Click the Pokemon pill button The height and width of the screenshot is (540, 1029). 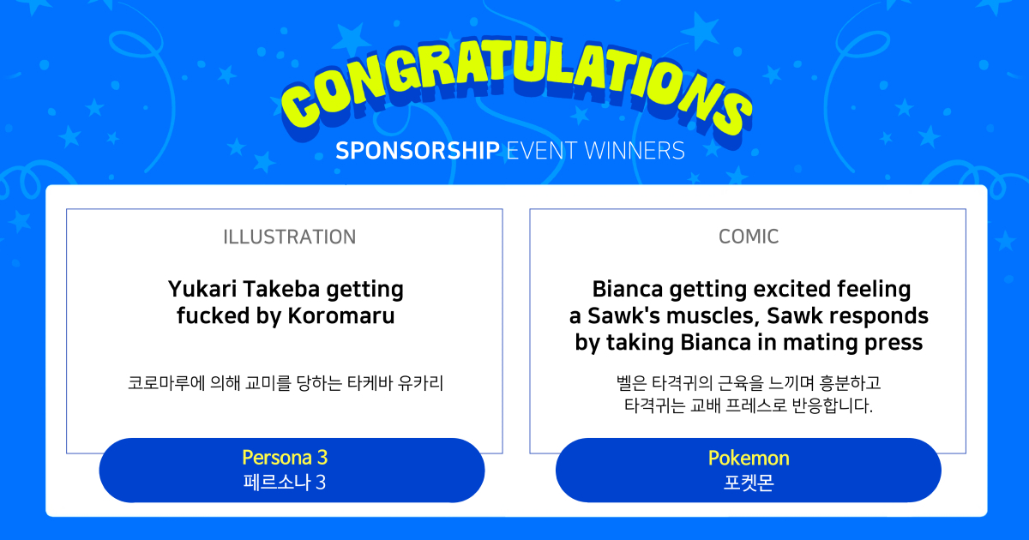748,470
